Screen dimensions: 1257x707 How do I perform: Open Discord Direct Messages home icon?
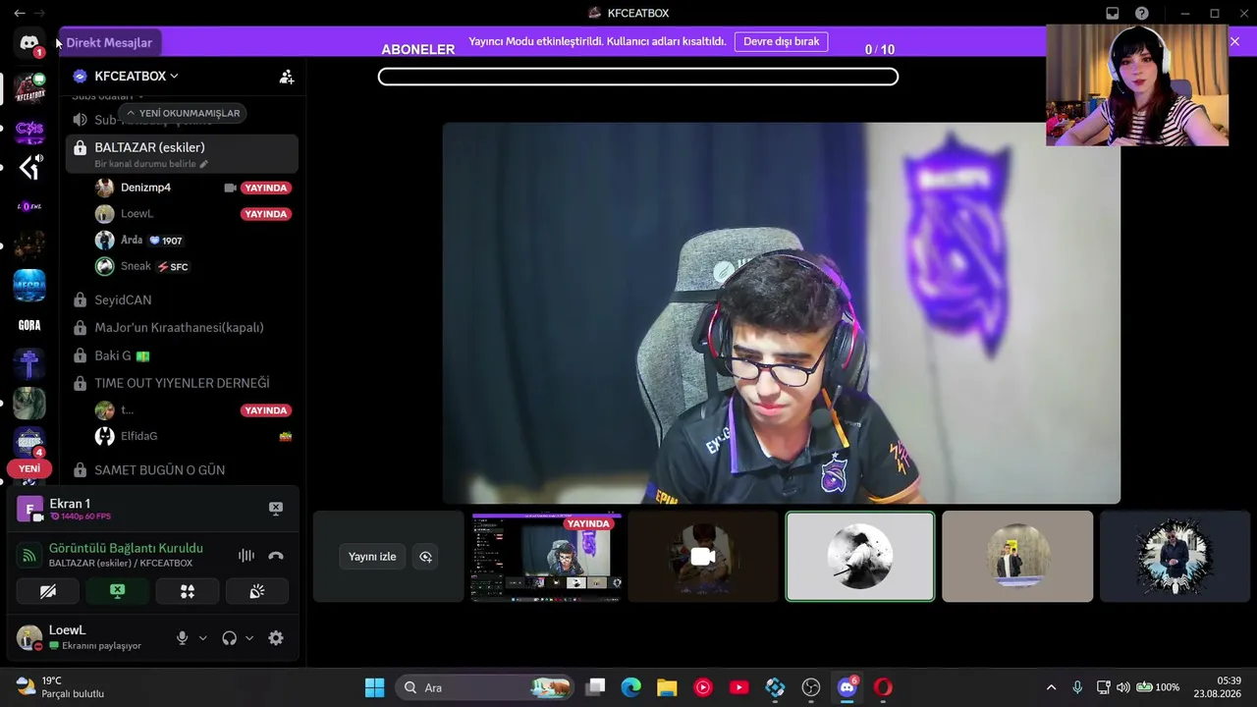point(29,43)
